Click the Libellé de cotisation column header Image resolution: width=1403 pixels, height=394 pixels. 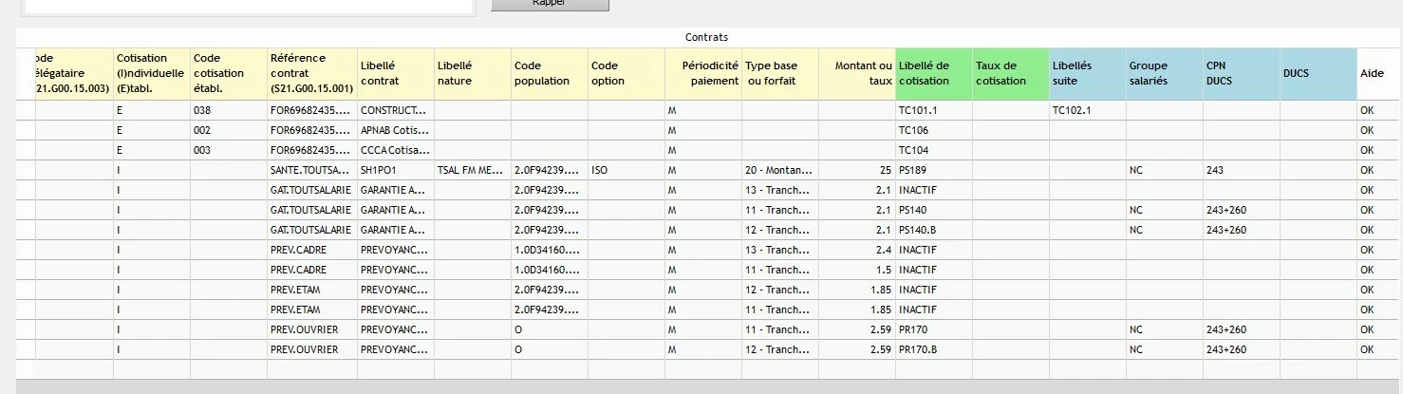click(x=933, y=73)
